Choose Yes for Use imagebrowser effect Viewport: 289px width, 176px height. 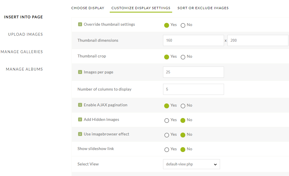(167, 135)
